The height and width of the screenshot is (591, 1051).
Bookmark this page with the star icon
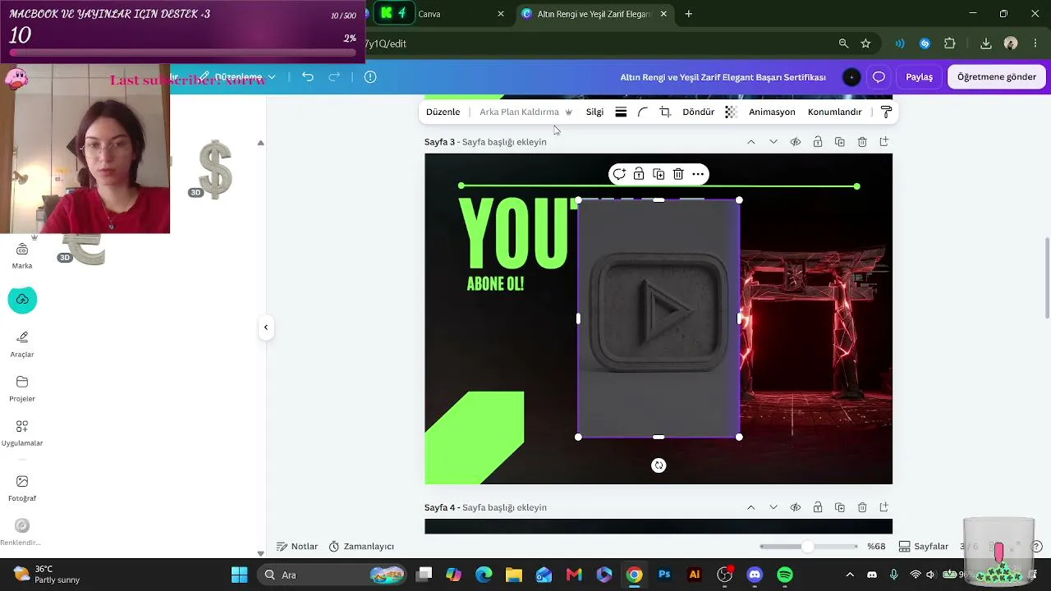coord(865,44)
